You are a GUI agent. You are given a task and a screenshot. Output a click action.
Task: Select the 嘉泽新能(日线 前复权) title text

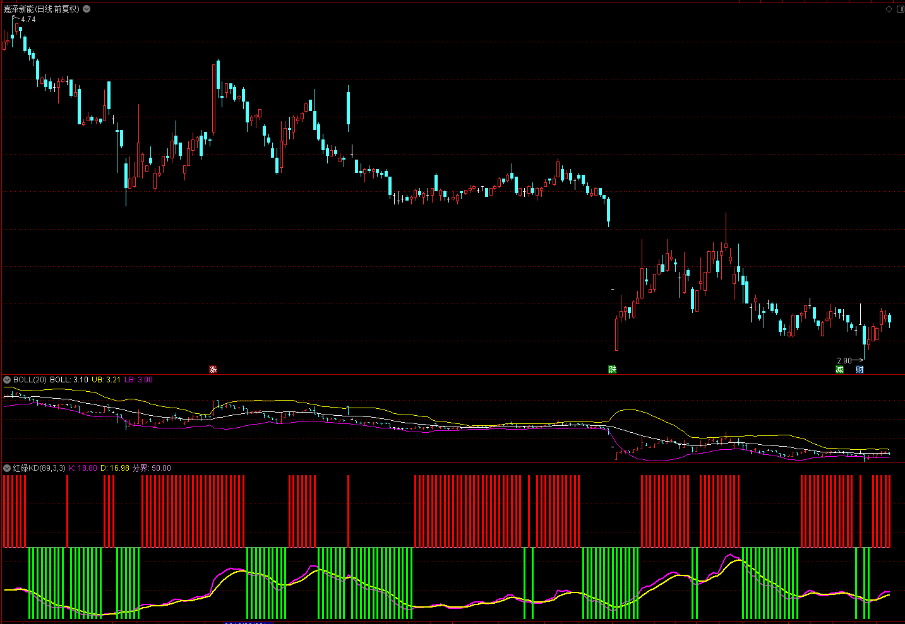pyautogui.click(x=42, y=9)
